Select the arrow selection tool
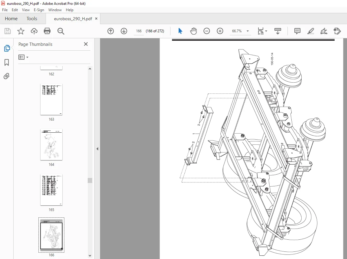Screen dimensions: 347x259 [180, 31]
